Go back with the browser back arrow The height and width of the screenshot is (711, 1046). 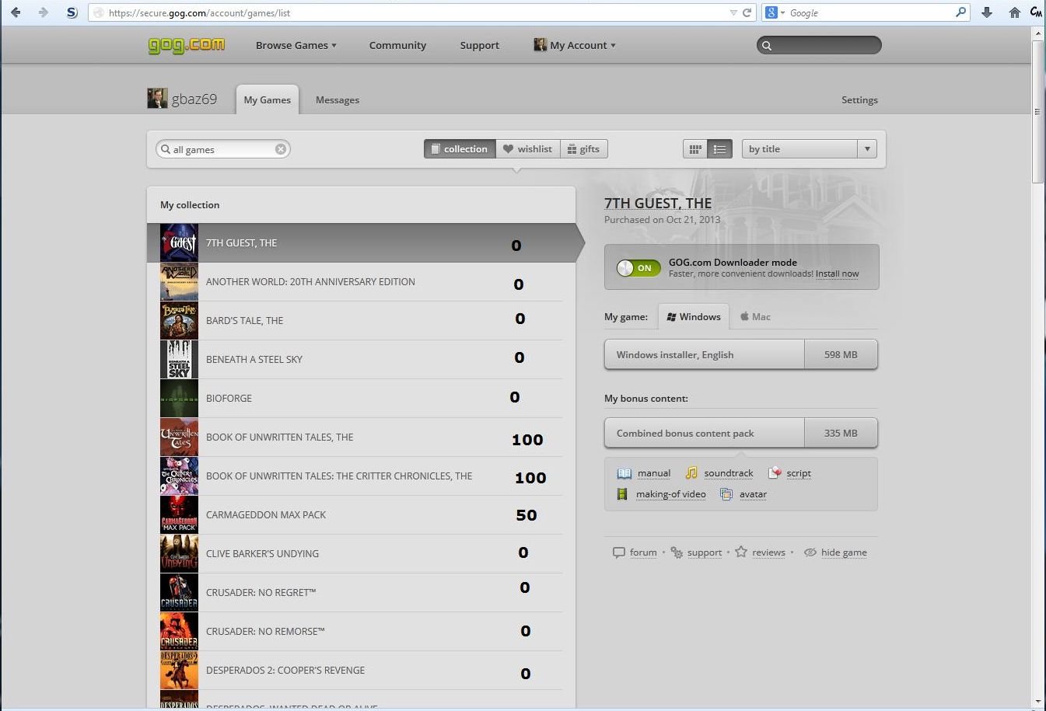pos(16,12)
